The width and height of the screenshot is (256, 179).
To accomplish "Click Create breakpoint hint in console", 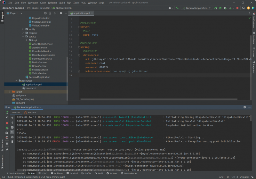I will [x=59, y=149].
